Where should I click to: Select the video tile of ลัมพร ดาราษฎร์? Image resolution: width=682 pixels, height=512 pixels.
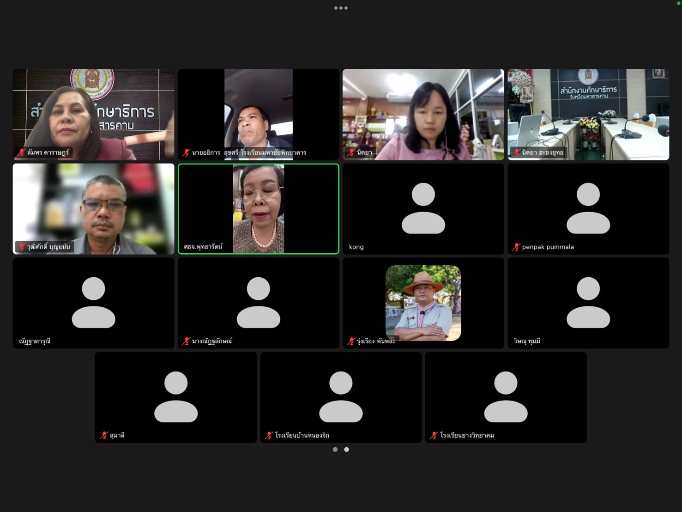[93, 114]
